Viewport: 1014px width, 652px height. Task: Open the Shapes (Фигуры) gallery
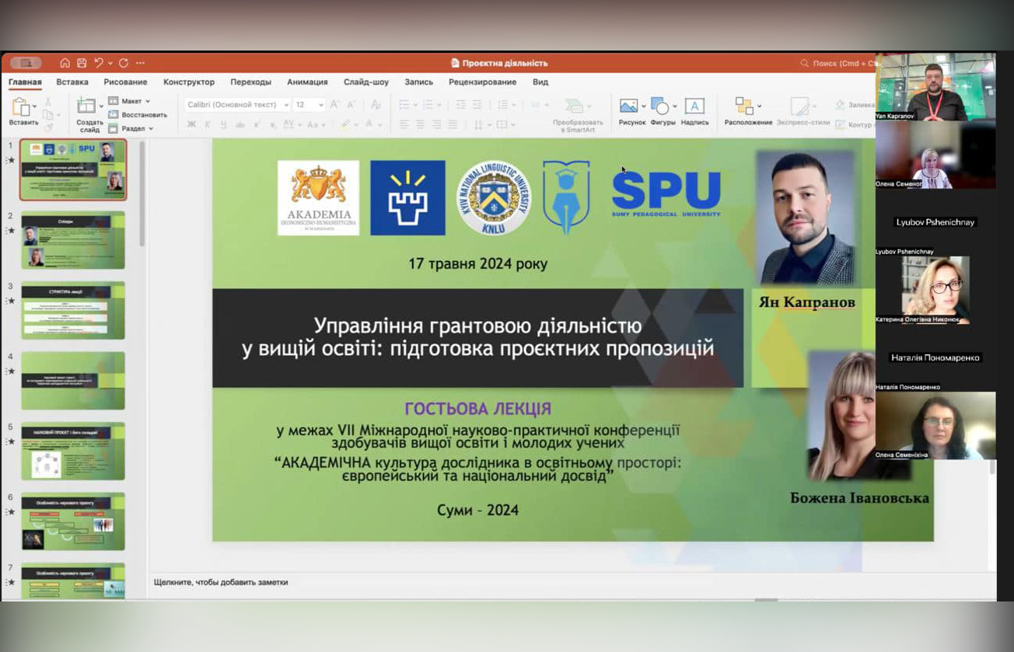660,106
